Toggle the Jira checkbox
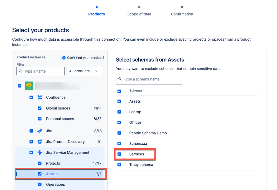Screen dimensions: 277x190 click(x=31, y=131)
